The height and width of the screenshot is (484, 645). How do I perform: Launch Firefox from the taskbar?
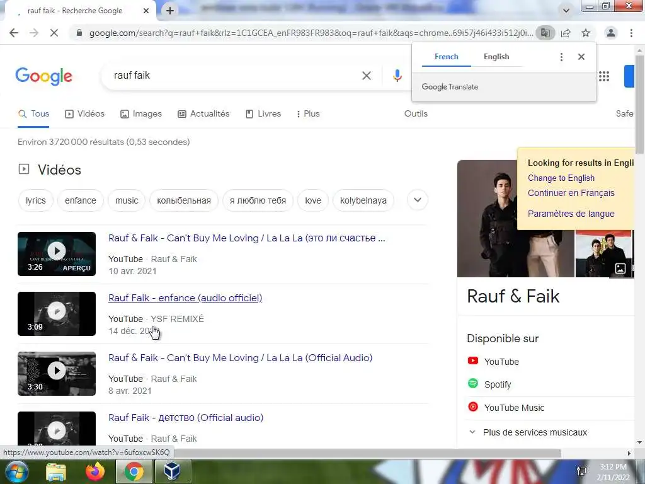(94, 472)
